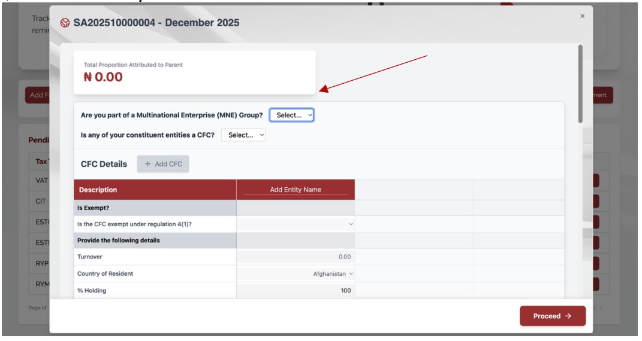The width and height of the screenshot is (642, 341).
Task: Open the constituent entities CFC Select dropdown
Action: pos(243,135)
